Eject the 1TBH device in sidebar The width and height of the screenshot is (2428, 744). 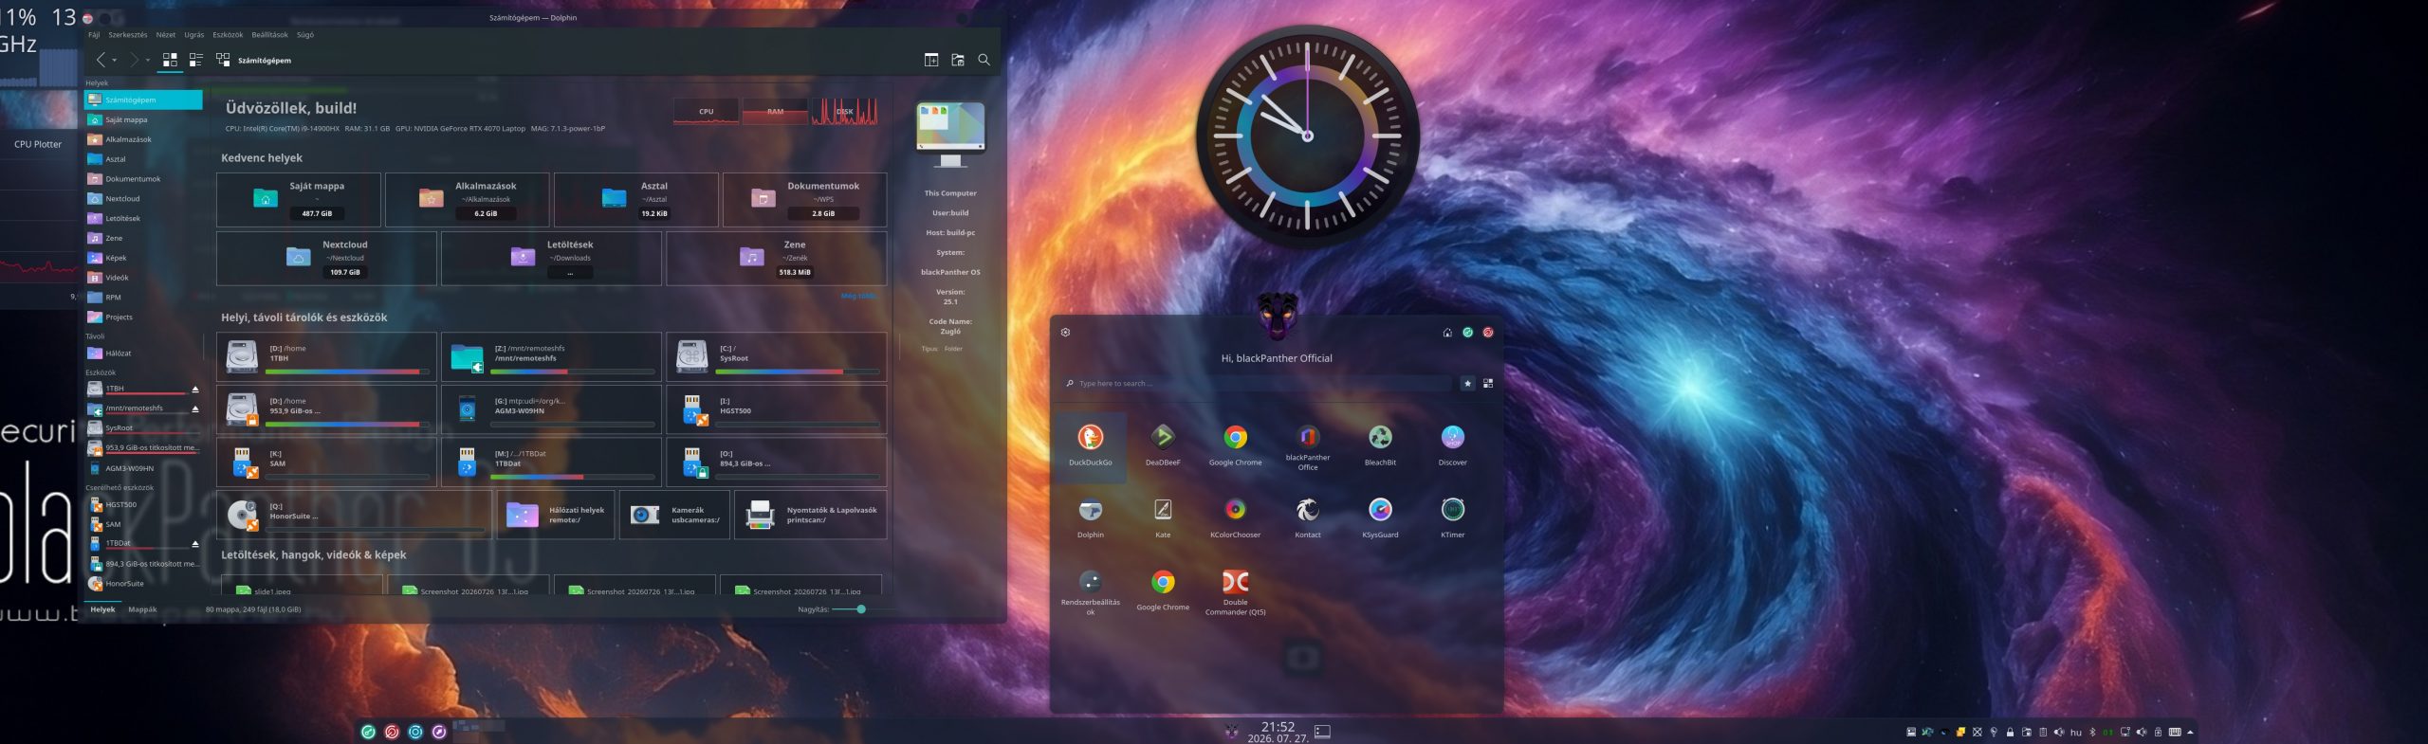[195, 389]
